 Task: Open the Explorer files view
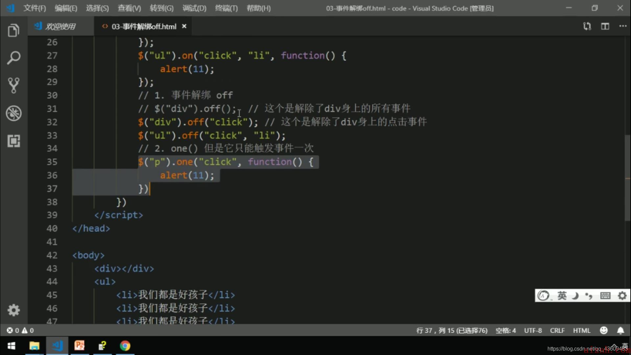[x=13, y=31]
